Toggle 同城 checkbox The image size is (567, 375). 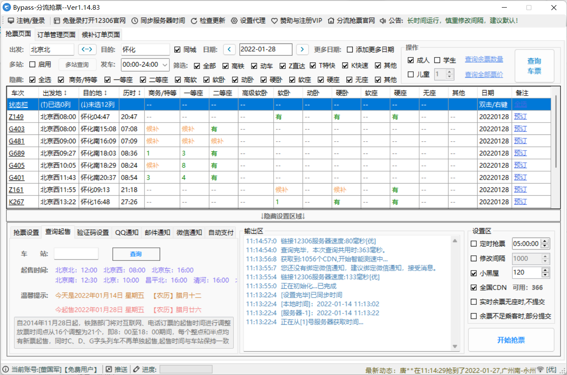click(177, 49)
